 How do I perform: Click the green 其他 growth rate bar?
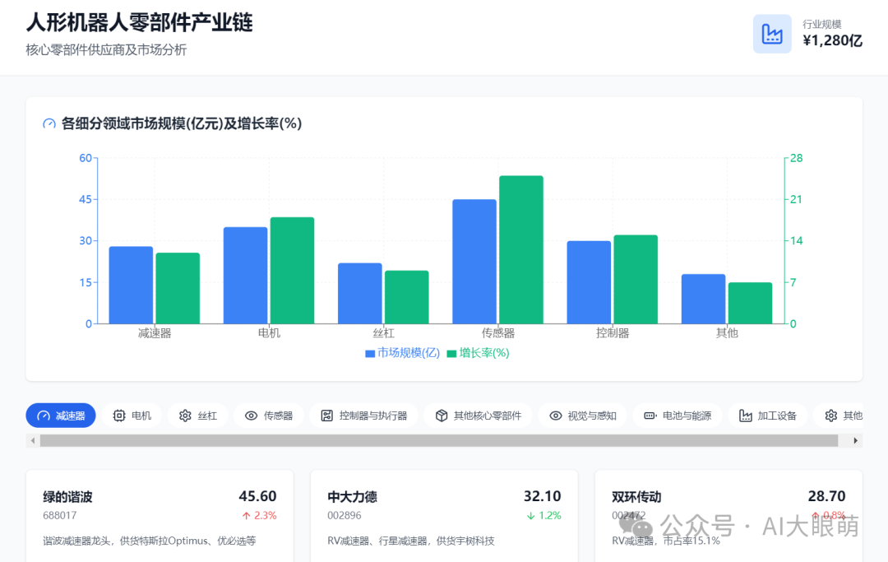(x=750, y=303)
